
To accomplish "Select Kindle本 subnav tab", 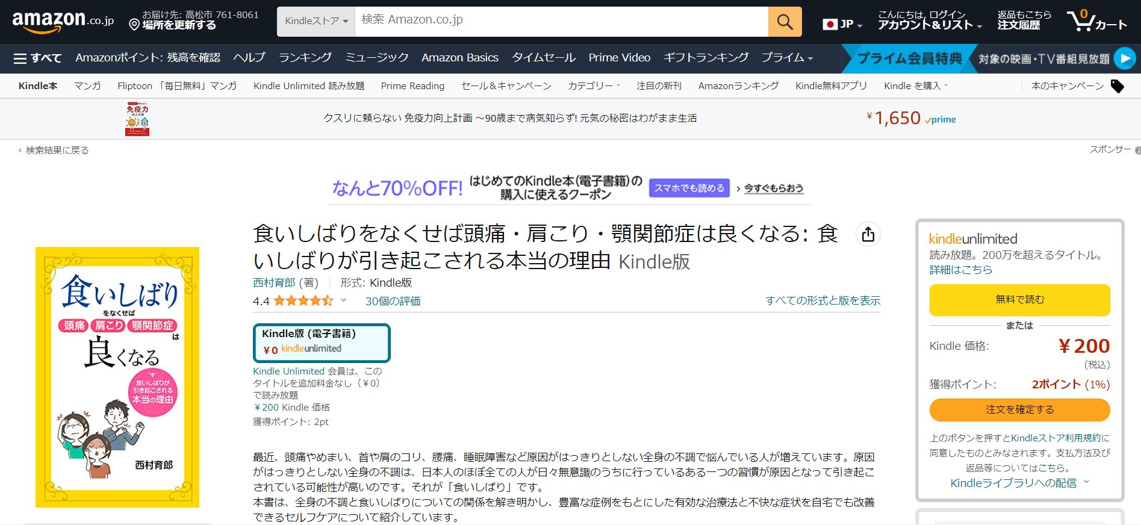I will click(x=38, y=86).
